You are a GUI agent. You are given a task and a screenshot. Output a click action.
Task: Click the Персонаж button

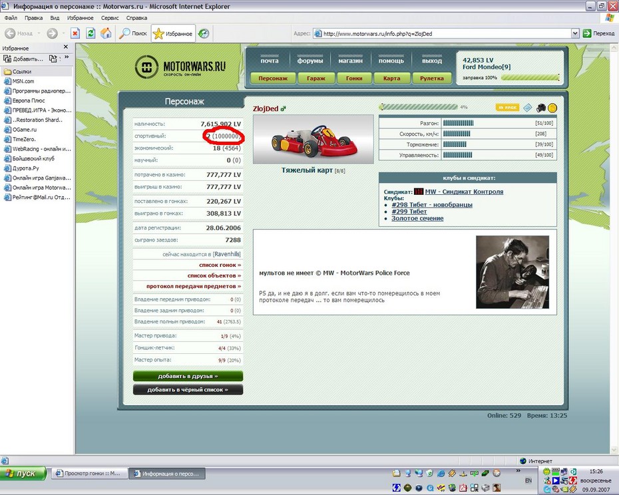click(x=273, y=78)
